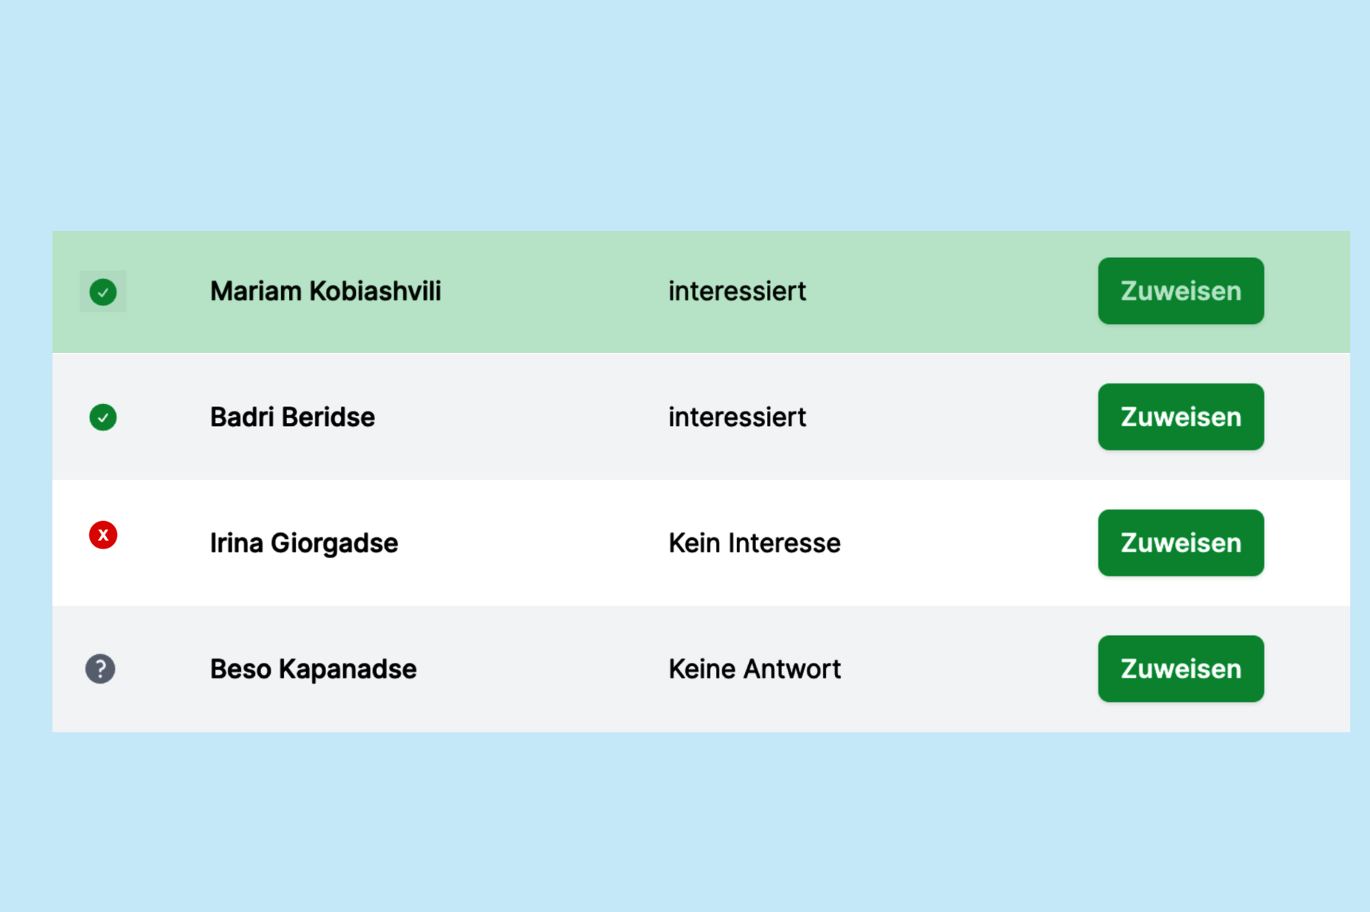Click the interessiert status of Badri Beridse
1370x912 pixels.
pyautogui.click(x=737, y=417)
